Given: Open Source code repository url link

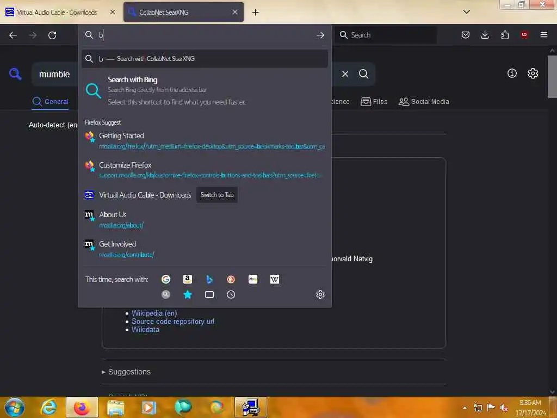Looking at the screenshot, I should pyautogui.click(x=172, y=321).
